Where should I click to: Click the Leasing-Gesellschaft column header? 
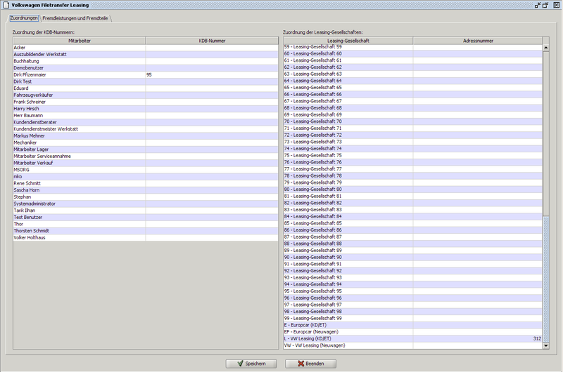pos(348,41)
